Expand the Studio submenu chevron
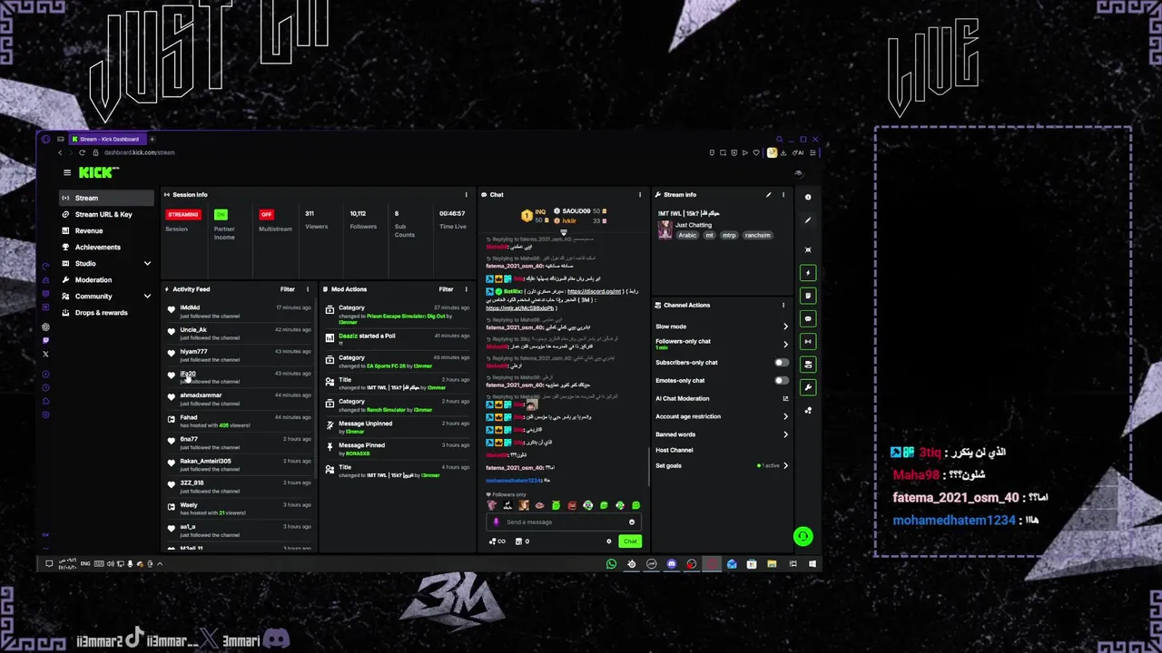Screen dimensions: 1162x653 point(147,263)
